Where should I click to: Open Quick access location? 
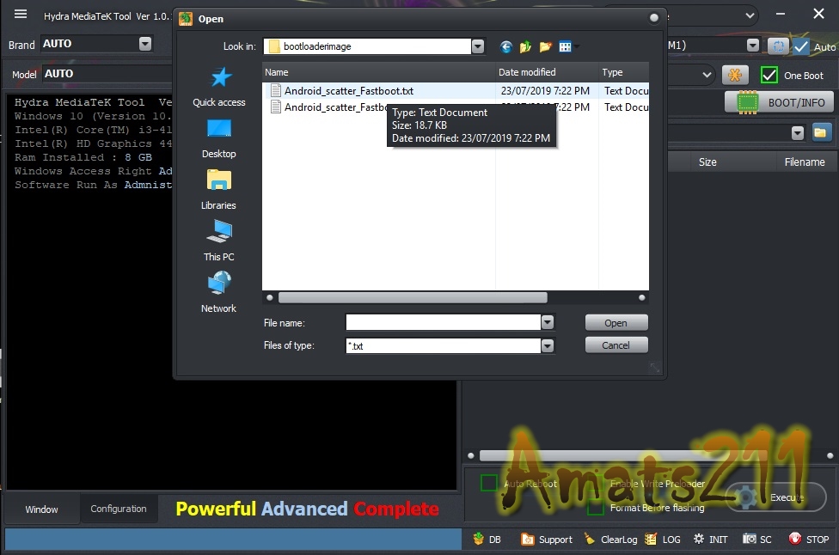pos(219,88)
